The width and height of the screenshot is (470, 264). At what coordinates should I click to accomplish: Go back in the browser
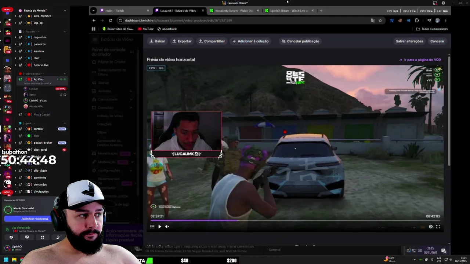[94, 21]
